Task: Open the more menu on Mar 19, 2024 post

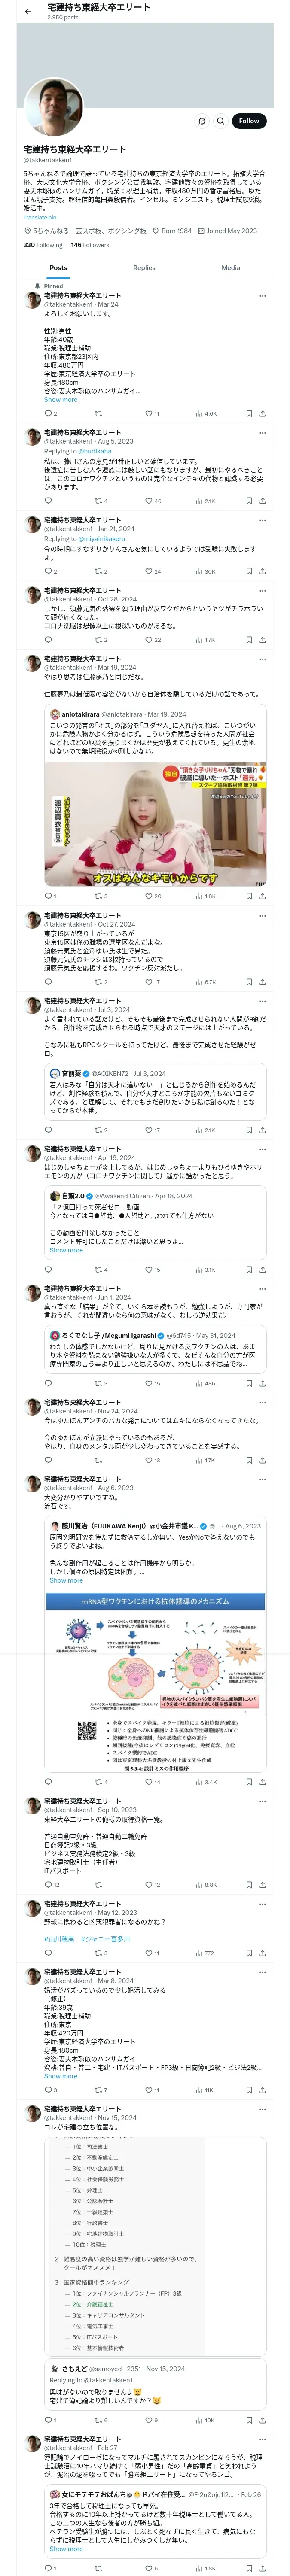Action: tap(262, 659)
